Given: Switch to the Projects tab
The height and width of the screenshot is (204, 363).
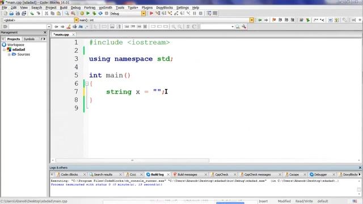Looking at the screenshot, I should [14, 39].
